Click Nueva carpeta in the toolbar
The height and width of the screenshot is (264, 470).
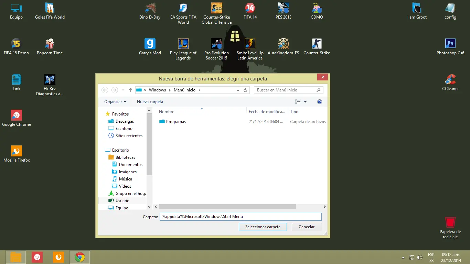tap(150, 102)
